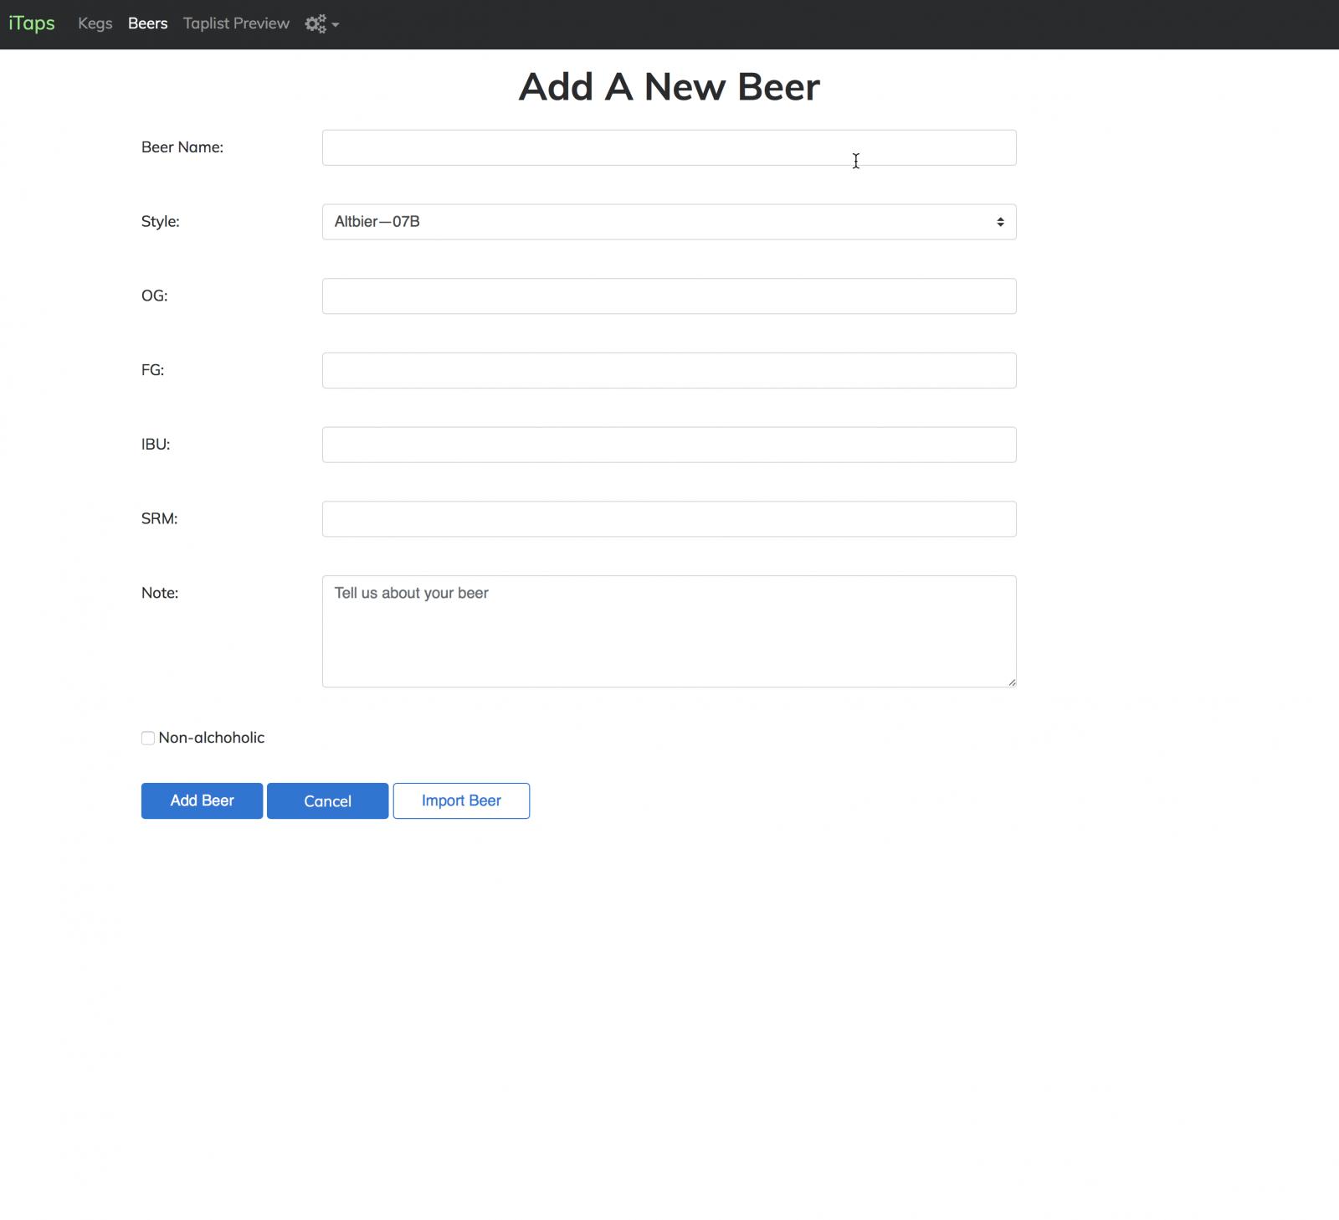Click the 'FG:' label
The width and height of the screenshot is (1339, 1220).
tap(153, 370)
